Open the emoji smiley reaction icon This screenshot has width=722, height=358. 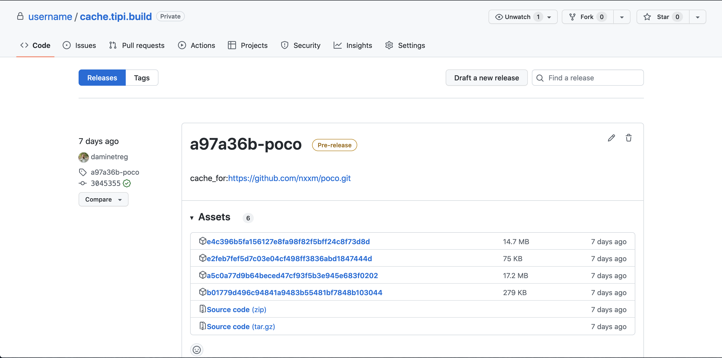(x=197, y=350)
